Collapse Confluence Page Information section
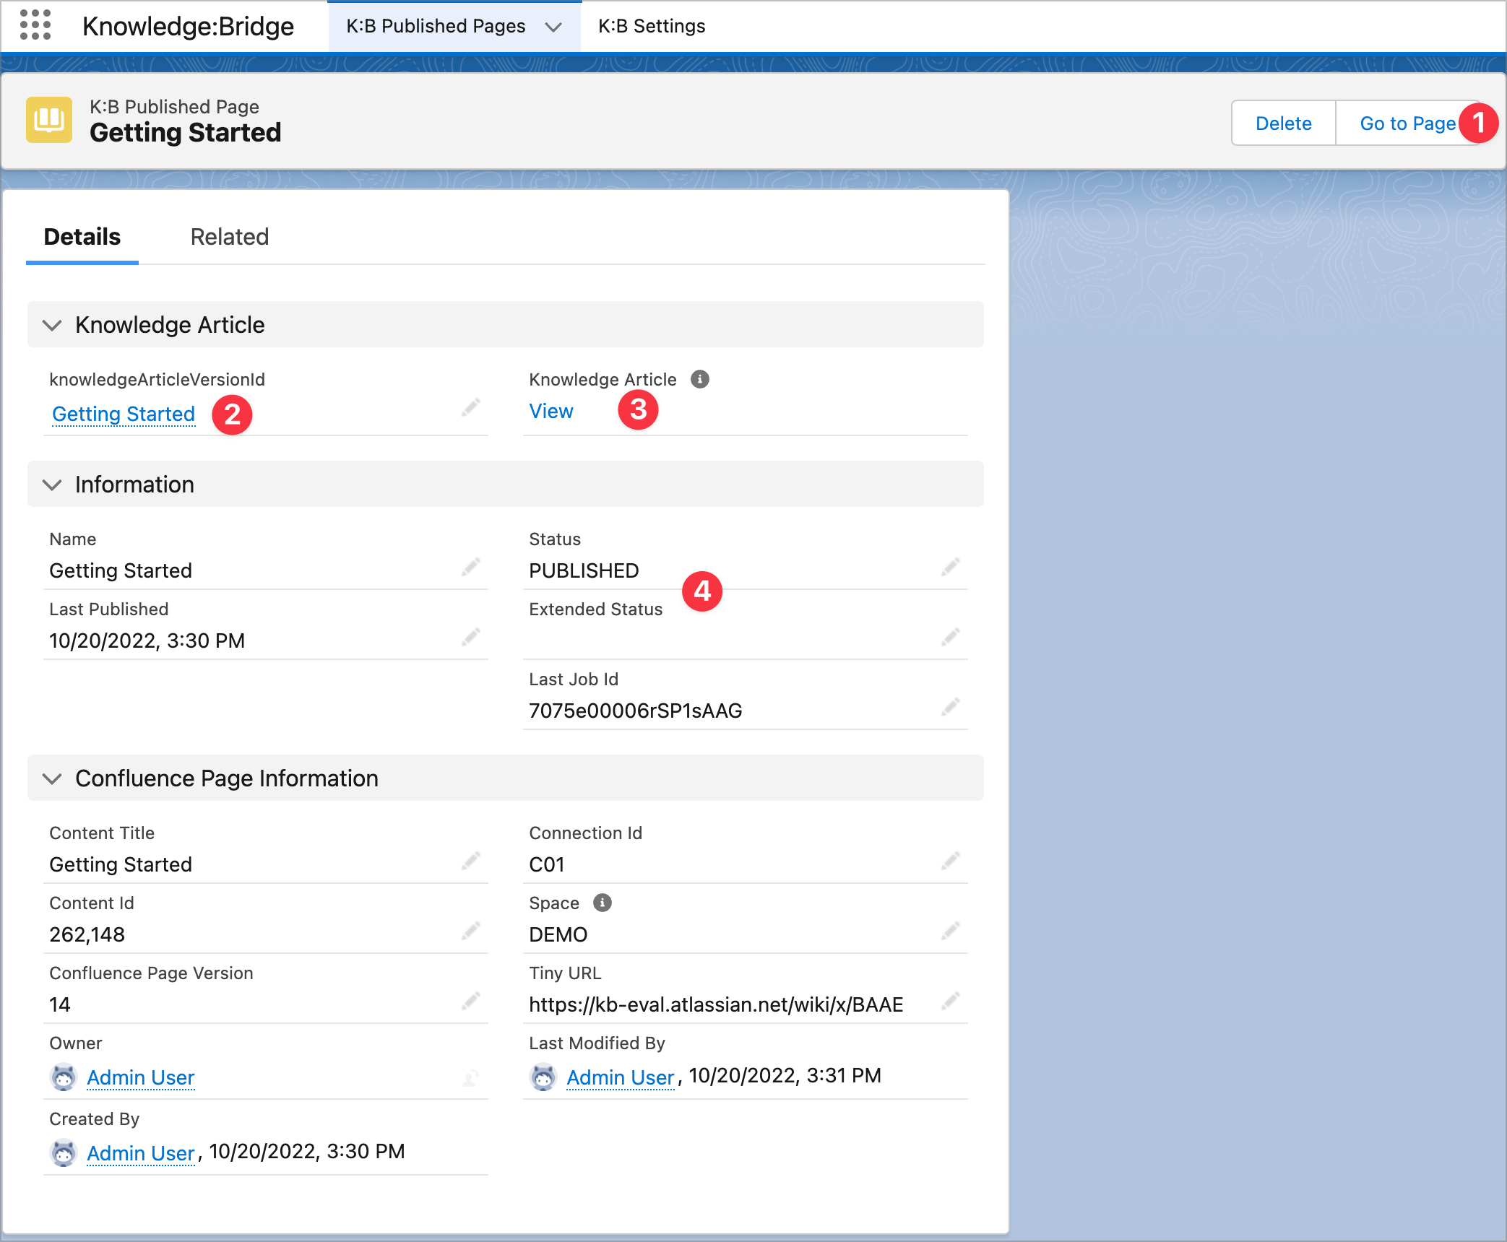1507x1242 pixels. tap(52, 778)
